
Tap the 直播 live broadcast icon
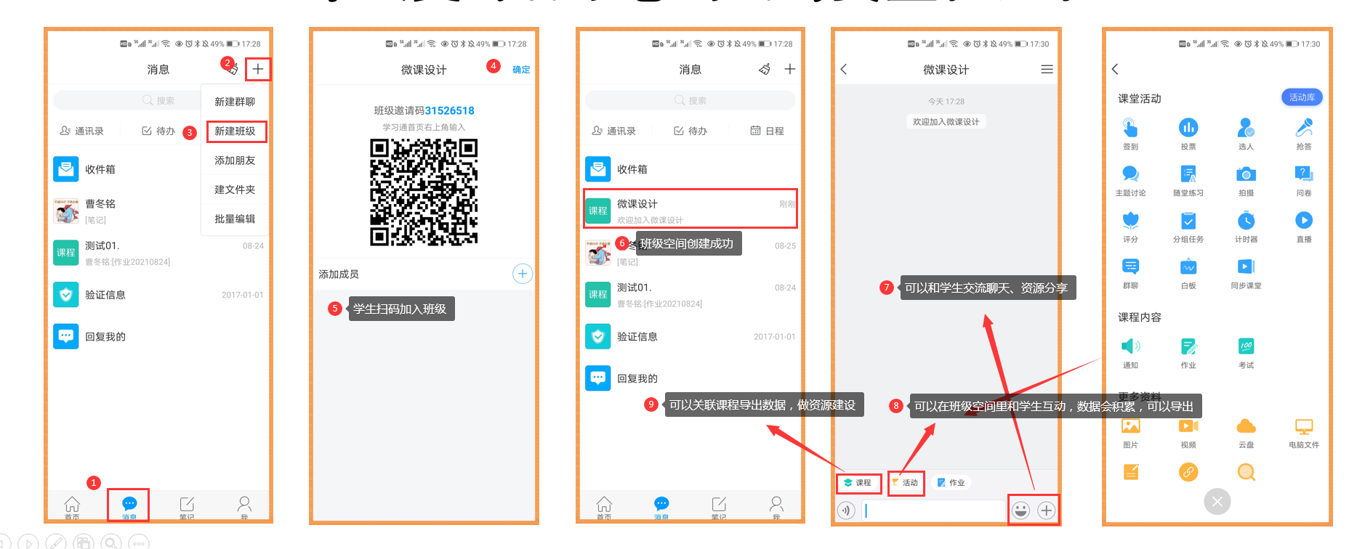click(1304, 220)
